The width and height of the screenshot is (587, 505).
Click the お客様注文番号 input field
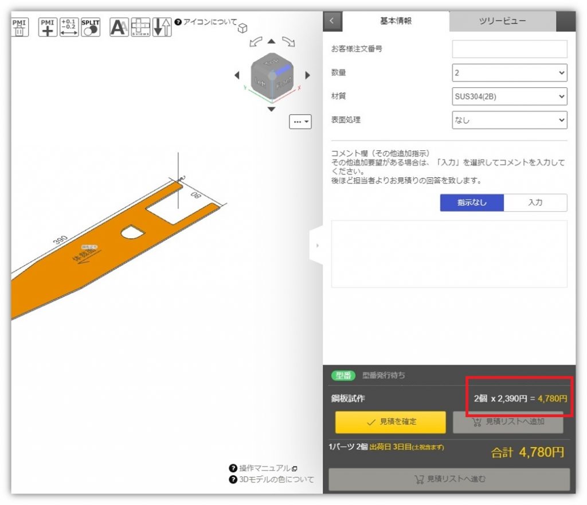click(x=509, y=49)
